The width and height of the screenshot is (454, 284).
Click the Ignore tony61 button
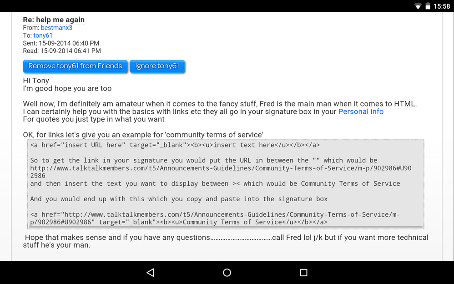point(157,66)
